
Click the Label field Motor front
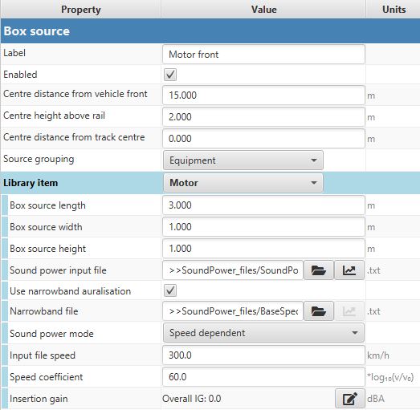tap(263, 55)
